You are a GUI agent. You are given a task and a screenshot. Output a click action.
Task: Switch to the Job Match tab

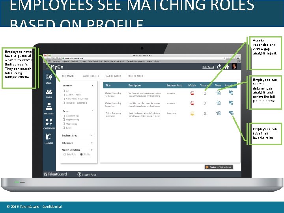(x=69, y=76)
